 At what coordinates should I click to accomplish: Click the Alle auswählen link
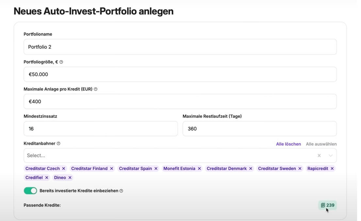tap(321, 144)
